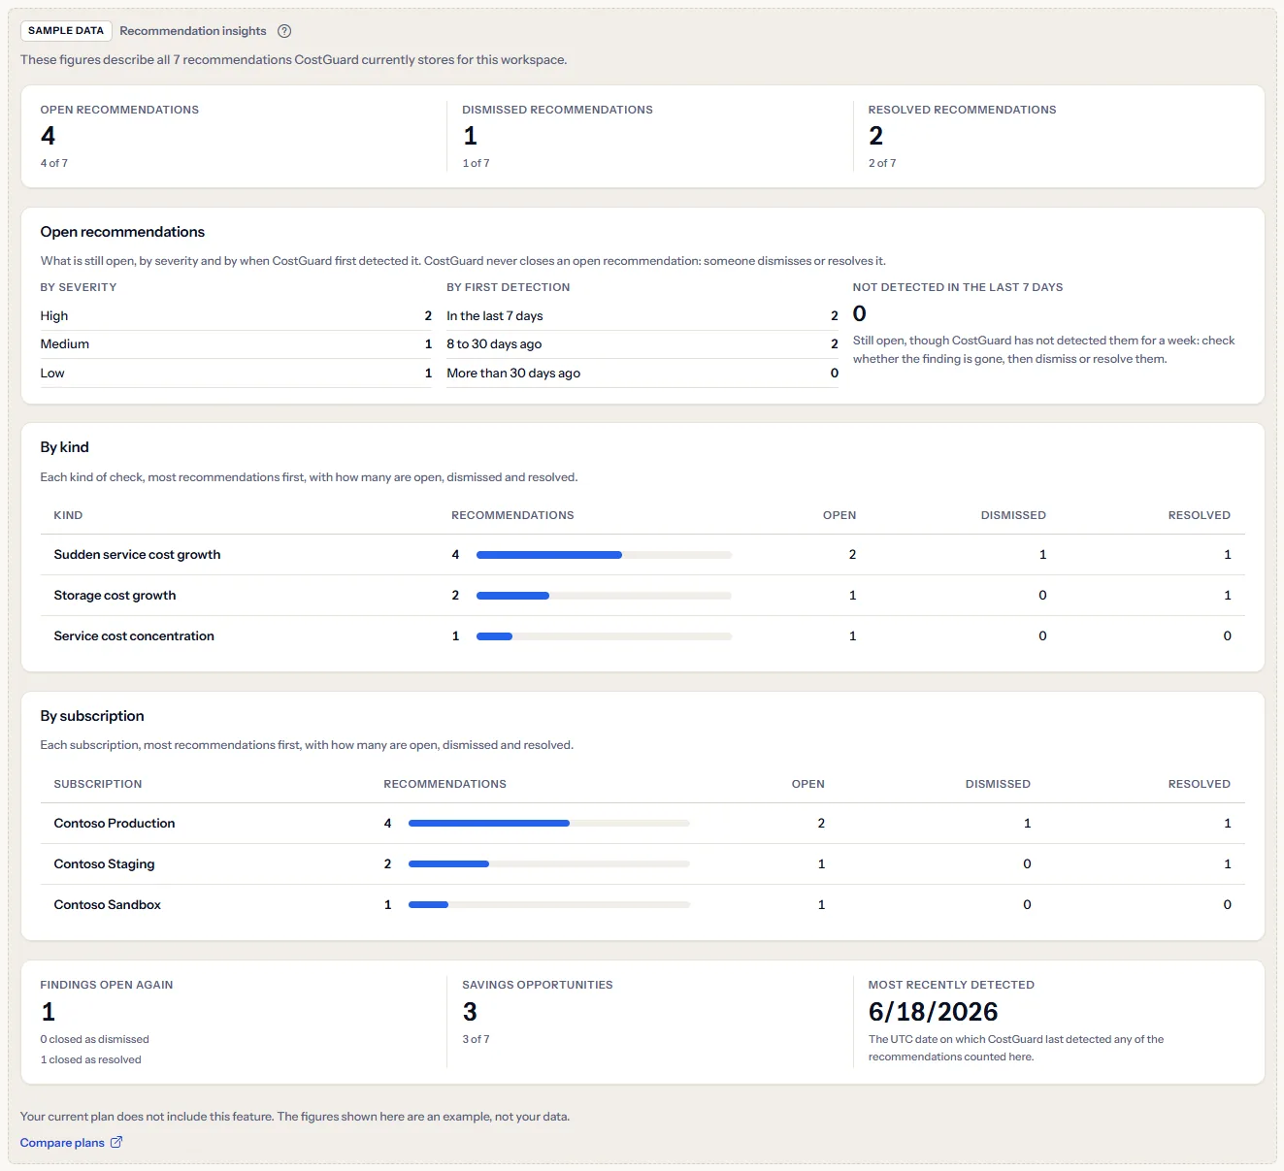The image size is (1284, 1171).
Task: Click the SAMPLE DATA badge
Action: pyautogui.click(x=66, y=31)
